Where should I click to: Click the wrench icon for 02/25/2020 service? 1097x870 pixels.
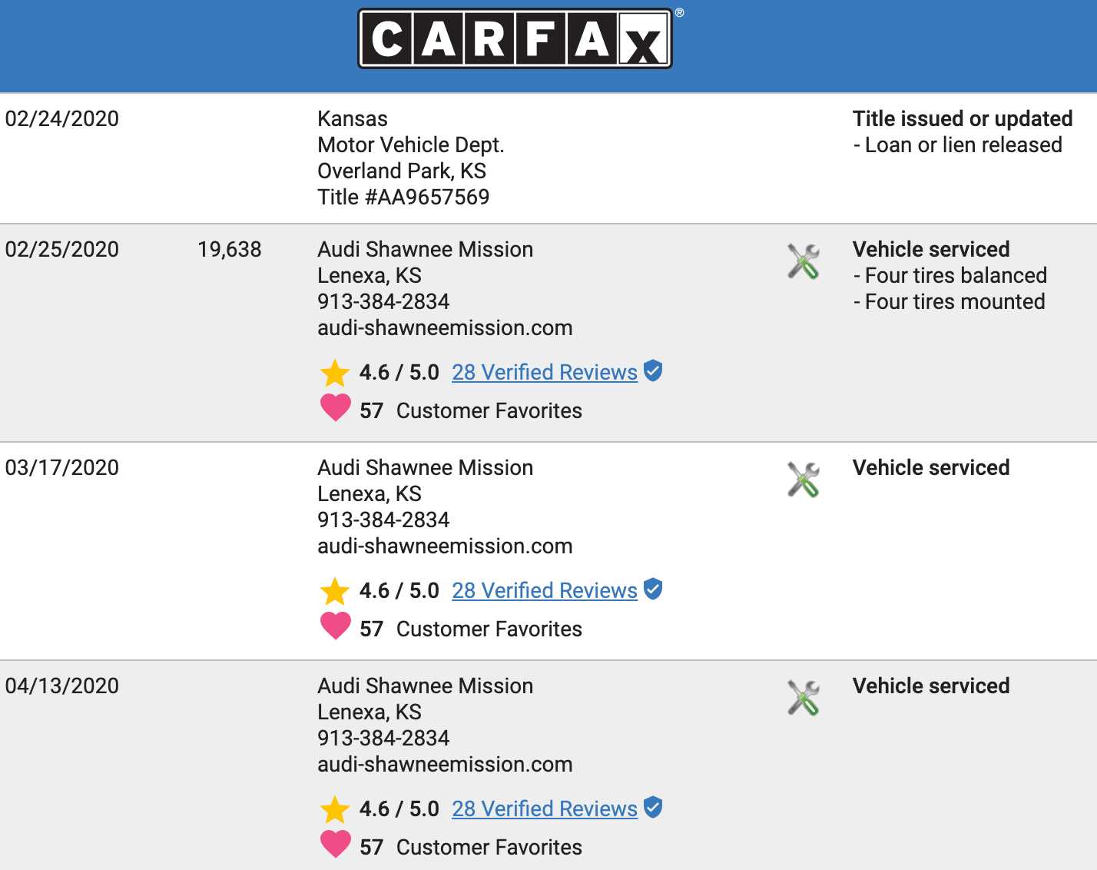point(804,261)
